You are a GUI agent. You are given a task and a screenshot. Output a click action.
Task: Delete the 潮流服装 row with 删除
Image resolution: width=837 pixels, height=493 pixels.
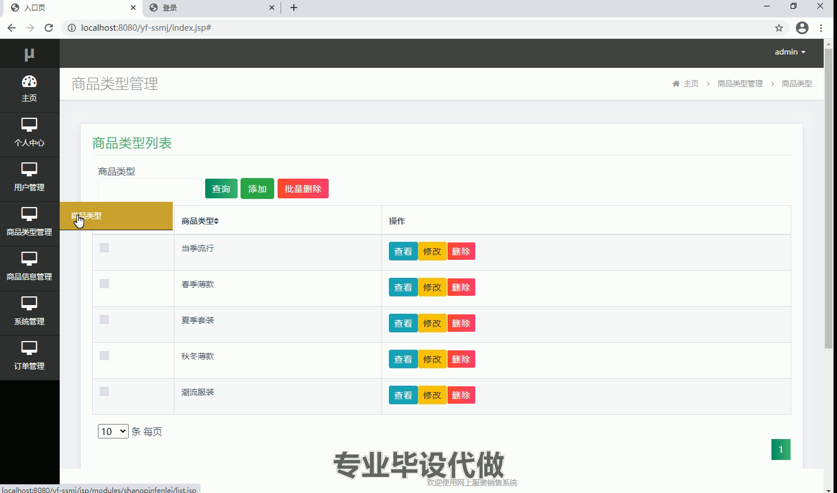[x=461, y=395]
